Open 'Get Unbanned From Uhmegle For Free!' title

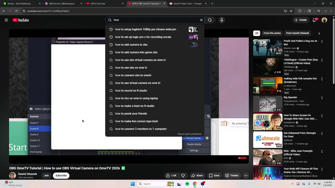(300, 135)
